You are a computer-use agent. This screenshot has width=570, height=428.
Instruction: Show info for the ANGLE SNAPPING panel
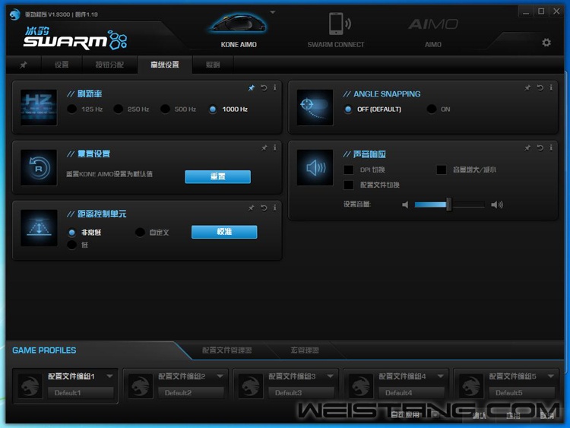click(551, 87)
